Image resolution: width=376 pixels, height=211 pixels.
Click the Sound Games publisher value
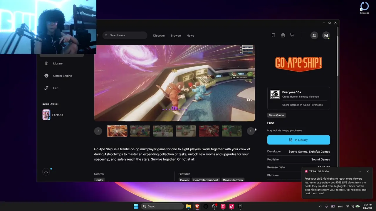[320, 159]
